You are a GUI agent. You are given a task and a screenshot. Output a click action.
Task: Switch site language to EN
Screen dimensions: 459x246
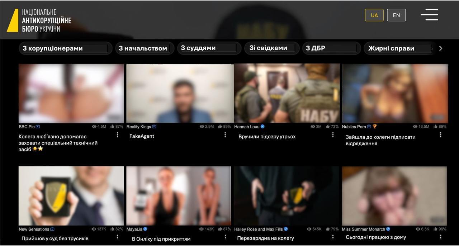pyautogui.click(x=396, y=15)
